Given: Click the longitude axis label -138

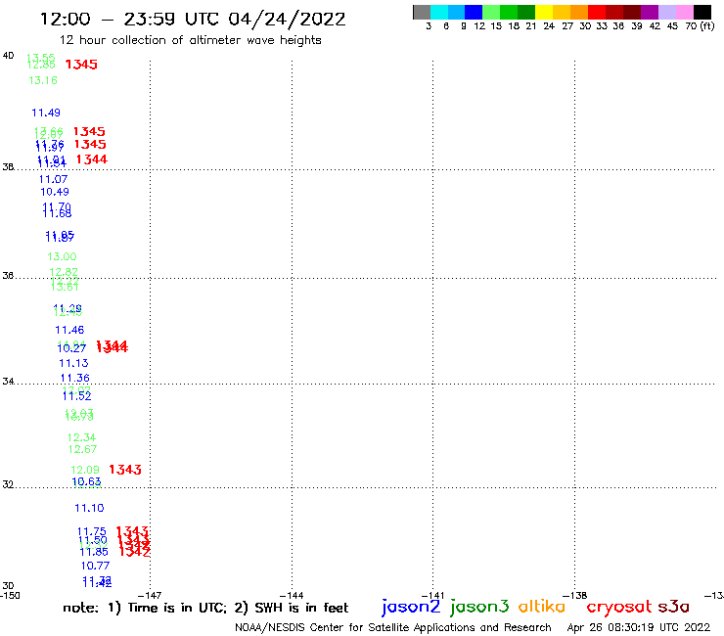Looking at the screenshot, I should pyautogui.click(x=575, y=596).
